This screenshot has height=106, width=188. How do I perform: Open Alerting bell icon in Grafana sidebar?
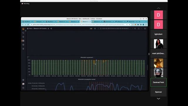(x=23, y=49)
